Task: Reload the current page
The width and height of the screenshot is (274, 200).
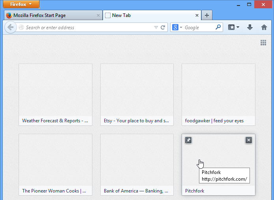Action: coord(163,28)
